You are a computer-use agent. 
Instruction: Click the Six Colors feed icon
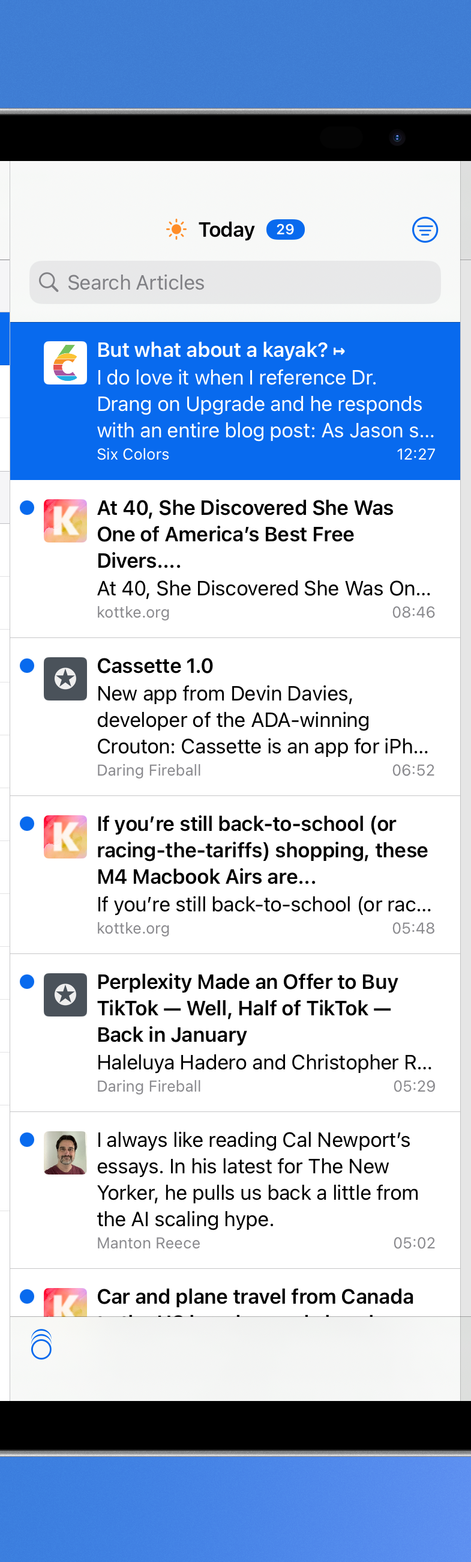(65, 363)
